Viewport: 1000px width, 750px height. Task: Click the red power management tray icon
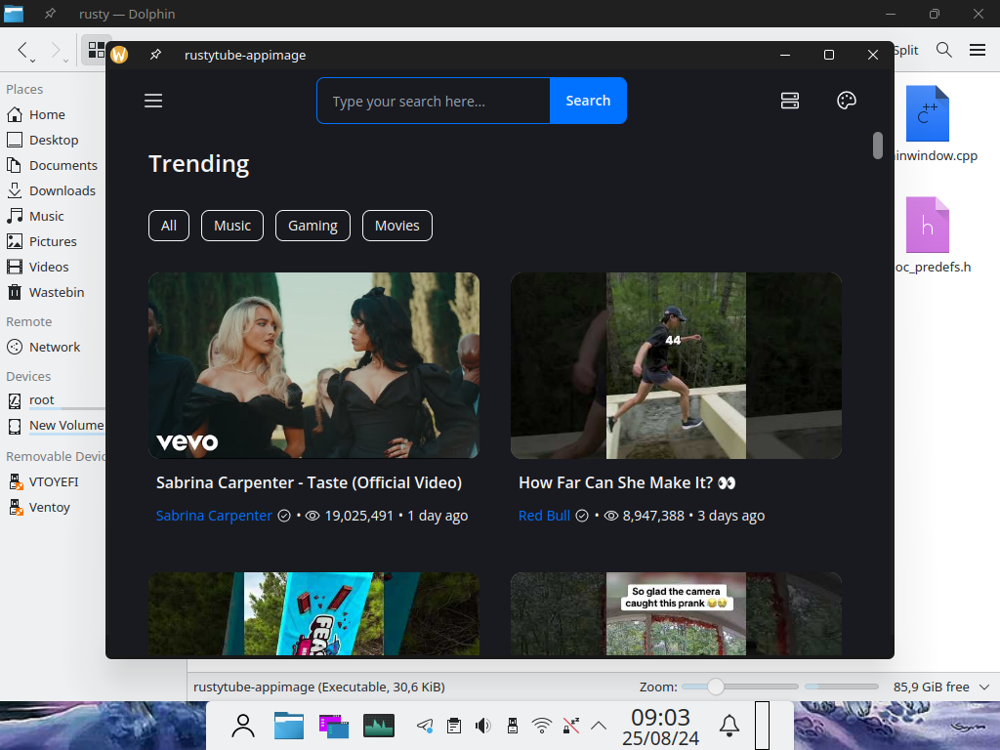point(570,726)
